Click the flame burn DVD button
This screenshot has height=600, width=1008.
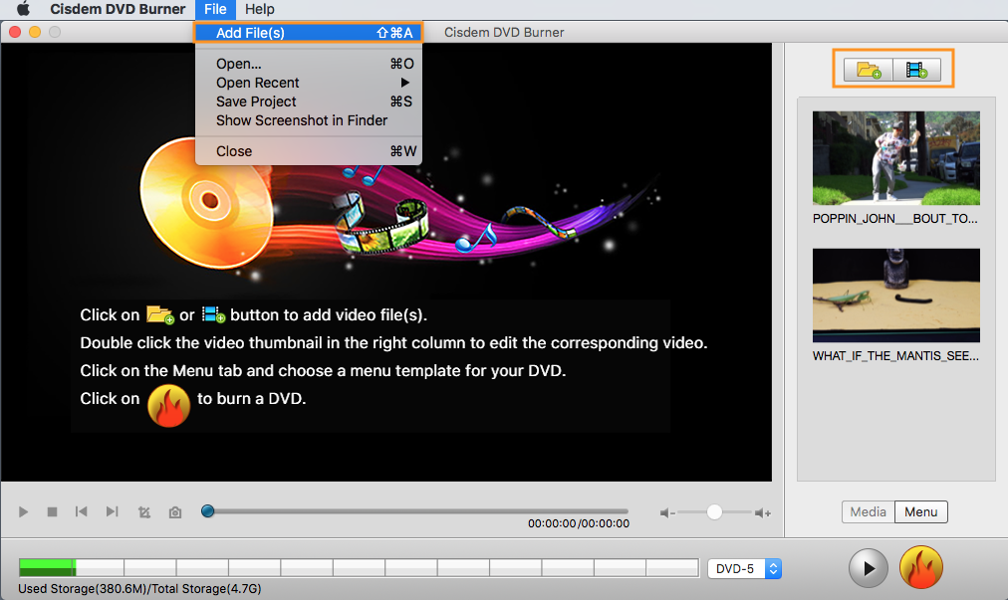point(920,567)
